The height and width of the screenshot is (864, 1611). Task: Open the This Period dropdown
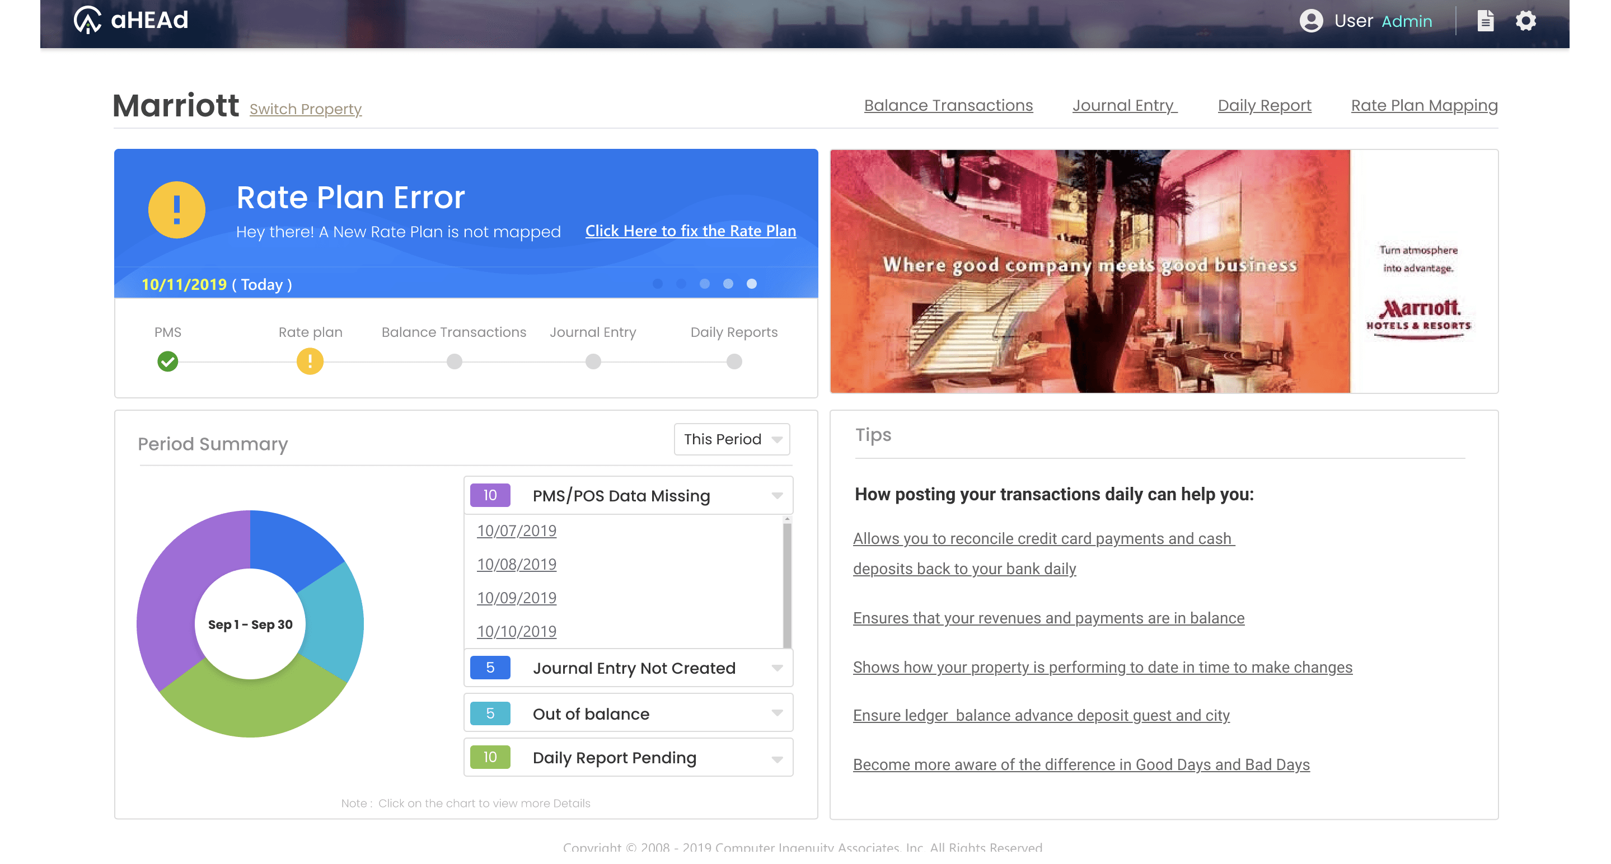[732, 439]
